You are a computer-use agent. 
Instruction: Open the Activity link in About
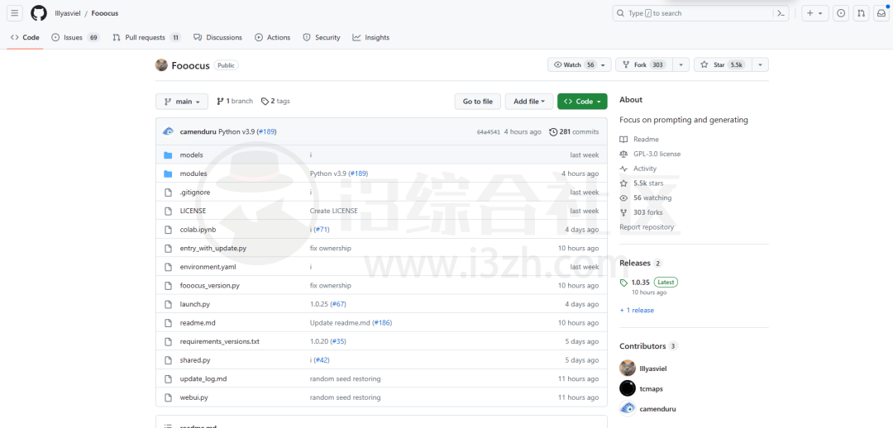coord(638,169)
